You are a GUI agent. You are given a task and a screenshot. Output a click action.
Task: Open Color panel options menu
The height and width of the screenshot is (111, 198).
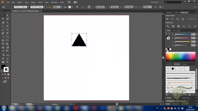coord(196,31)
